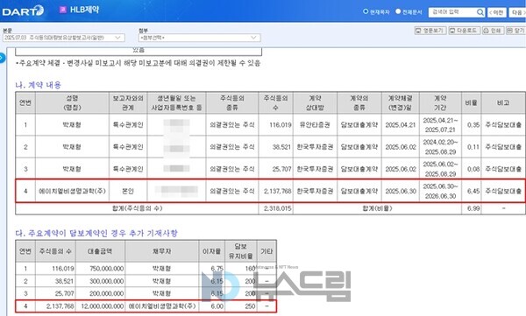Screen dimensions: 526x316
Task: Click the 유안타증권 counterparty cell
Action: [x=315, y=125]
